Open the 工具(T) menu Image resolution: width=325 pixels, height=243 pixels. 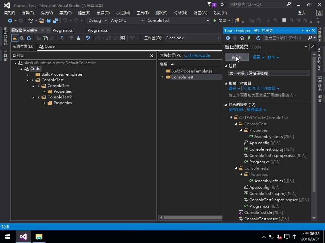(x=143, y=13)
